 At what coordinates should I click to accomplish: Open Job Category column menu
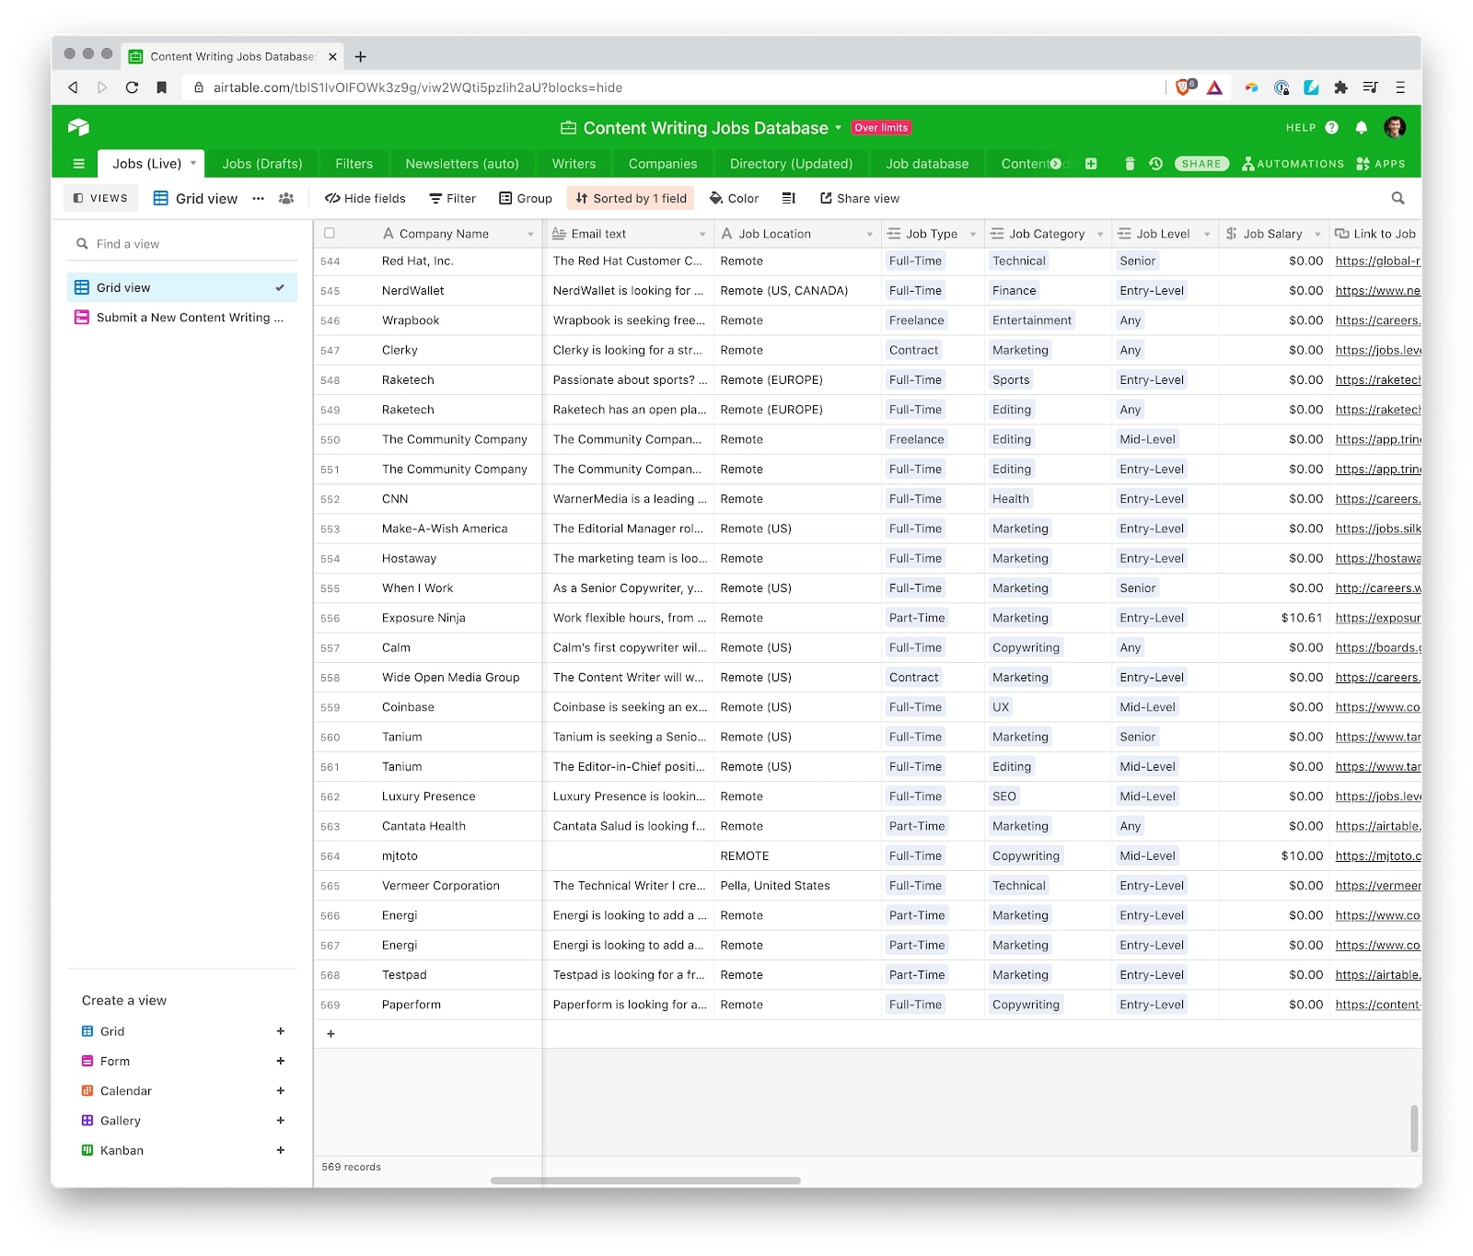click(x=1100, y=234)
